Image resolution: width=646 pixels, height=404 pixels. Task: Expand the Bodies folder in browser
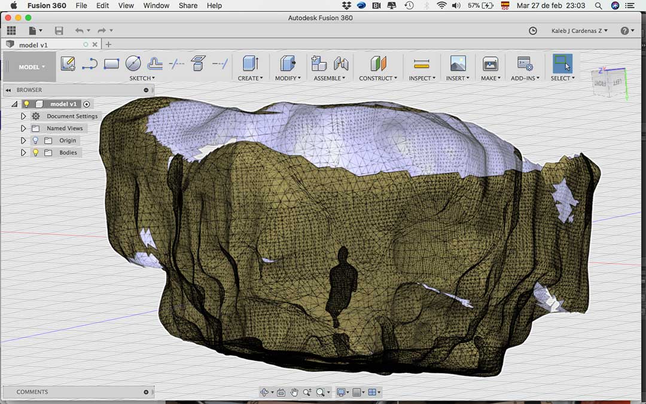(23, 153)
